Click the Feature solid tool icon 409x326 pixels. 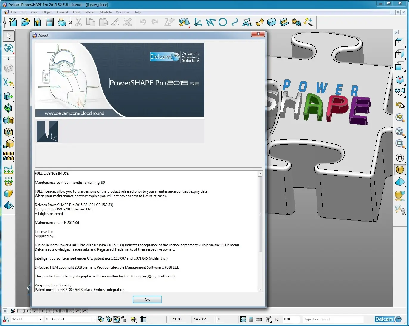click(284, 22)
